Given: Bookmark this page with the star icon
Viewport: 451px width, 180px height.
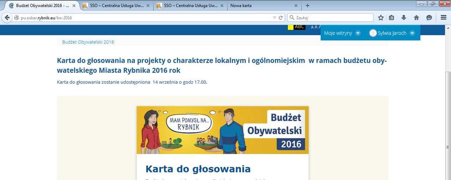Looking at the screenshot, I should pos(381,18).
